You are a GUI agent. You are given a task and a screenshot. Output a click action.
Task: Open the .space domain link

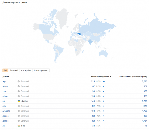tap(5, 116)
